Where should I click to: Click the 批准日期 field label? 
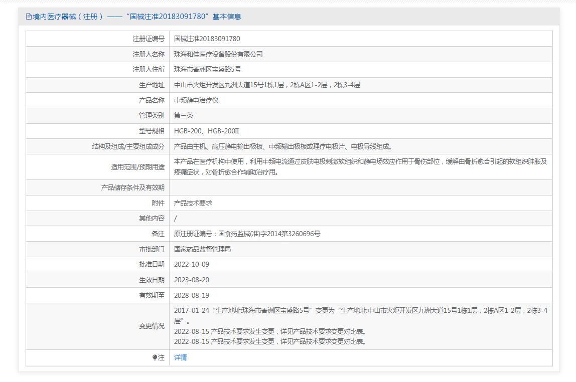tap(152, 264)
